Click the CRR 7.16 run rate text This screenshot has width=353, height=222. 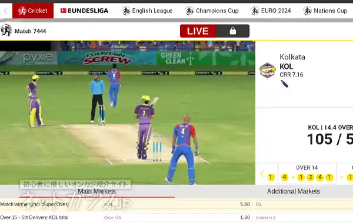[292, 75]
